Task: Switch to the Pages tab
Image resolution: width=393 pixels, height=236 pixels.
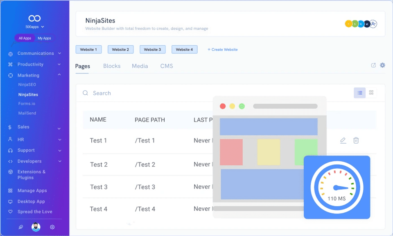Action: pos(82,66)
